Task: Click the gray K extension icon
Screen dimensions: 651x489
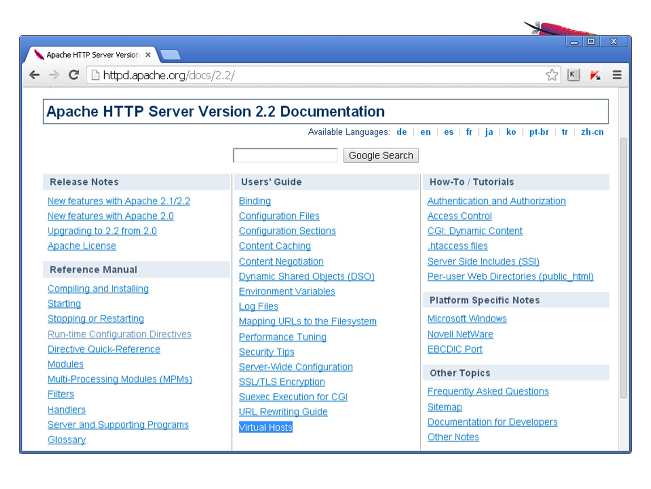Action: click(x=573, y=75)
